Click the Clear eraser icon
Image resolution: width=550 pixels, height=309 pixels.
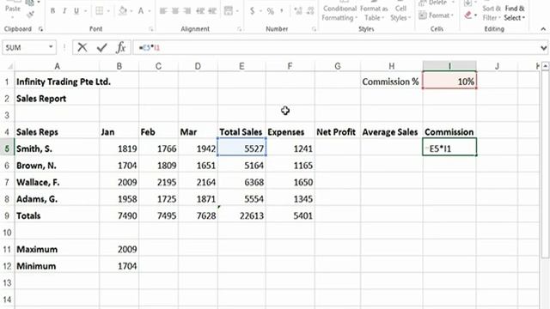point(467,15)
